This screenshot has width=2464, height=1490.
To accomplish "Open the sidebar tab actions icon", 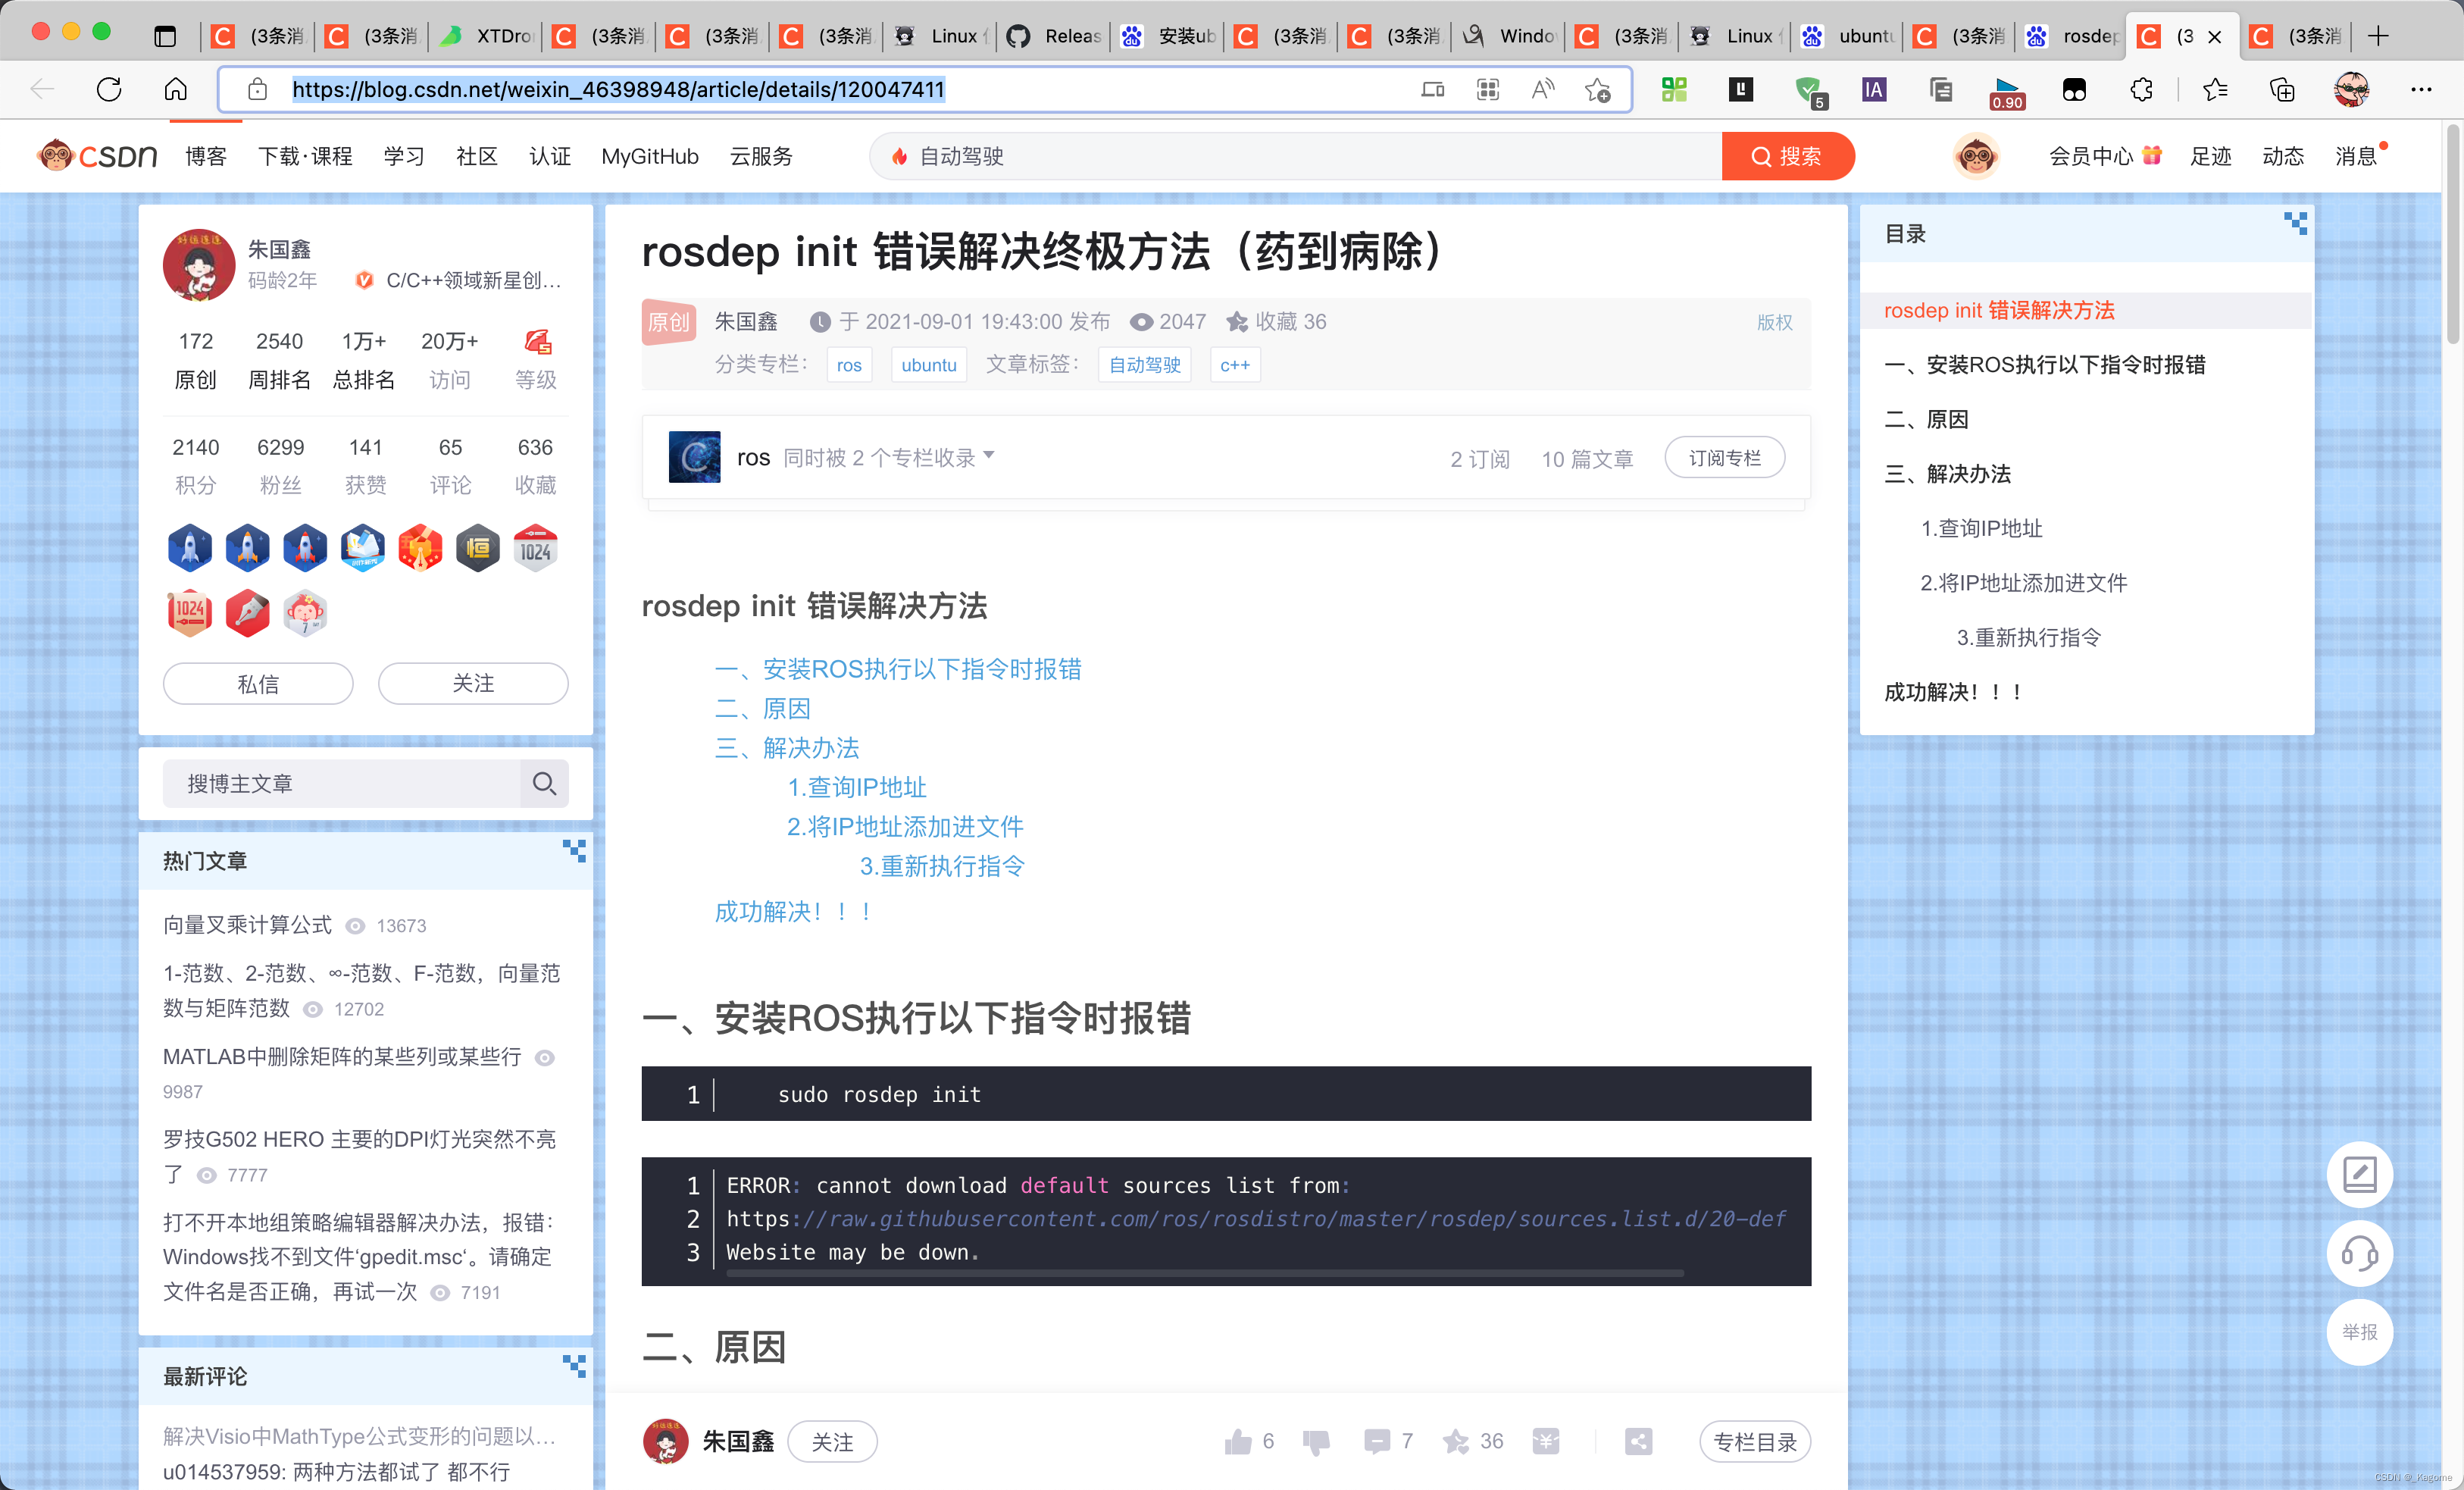I will [165, 37].
